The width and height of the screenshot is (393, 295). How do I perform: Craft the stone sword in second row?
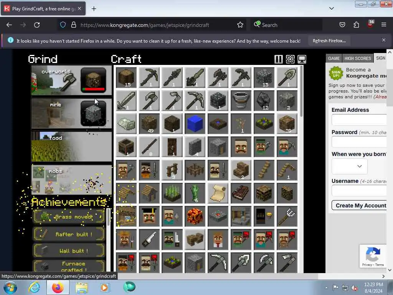click(126, 101)
